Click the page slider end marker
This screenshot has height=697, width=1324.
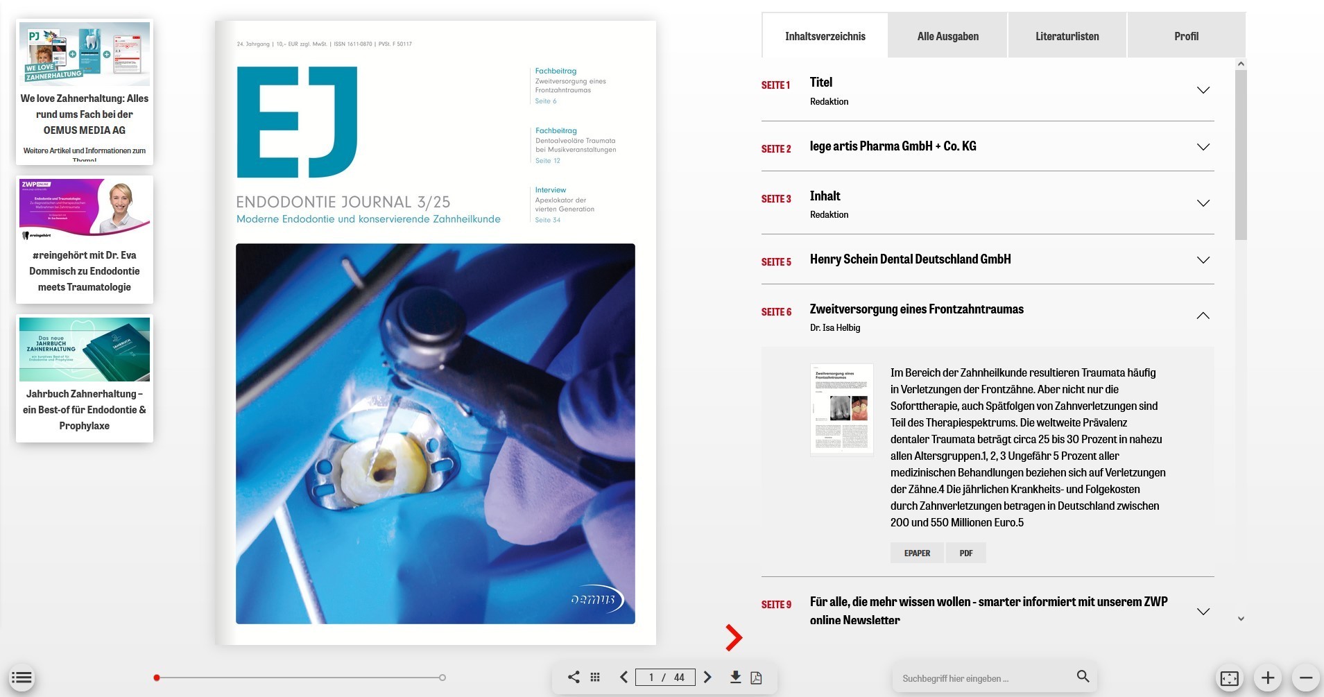tap(442, 678)
